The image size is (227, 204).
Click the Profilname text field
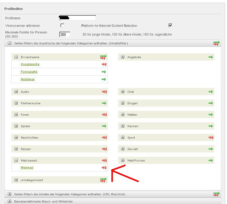[x=78, y=18]
